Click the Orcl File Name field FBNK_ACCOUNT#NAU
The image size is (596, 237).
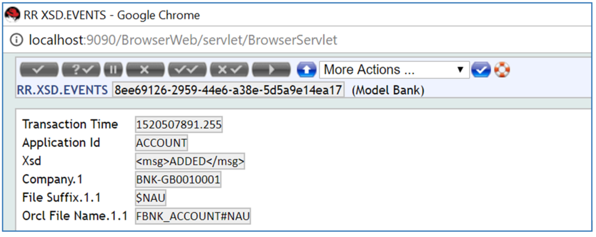click(193, 216)
